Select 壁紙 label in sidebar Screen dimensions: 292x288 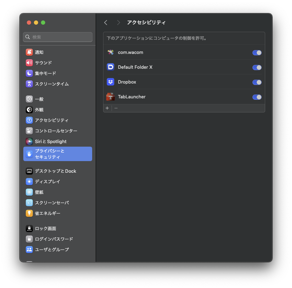point(39,192)
